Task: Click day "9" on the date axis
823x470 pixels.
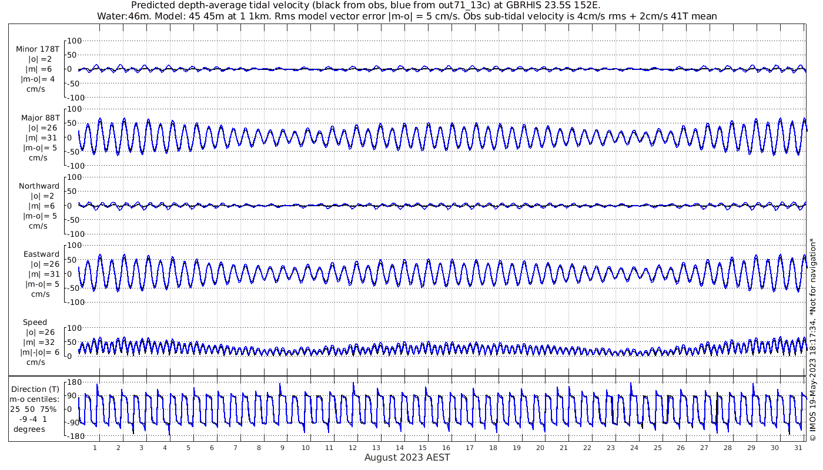Action: coord(282,448)
